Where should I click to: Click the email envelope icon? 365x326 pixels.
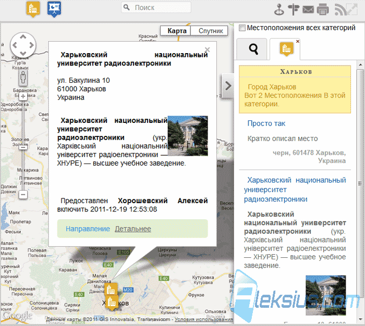[x=308, y=10]
